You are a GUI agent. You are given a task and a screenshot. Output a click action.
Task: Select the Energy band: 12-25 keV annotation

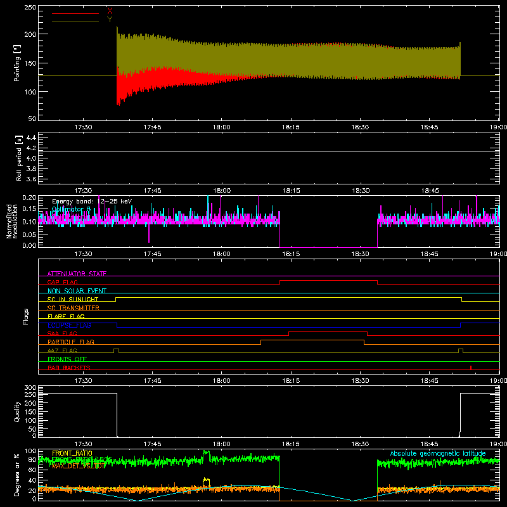[92, 202]
